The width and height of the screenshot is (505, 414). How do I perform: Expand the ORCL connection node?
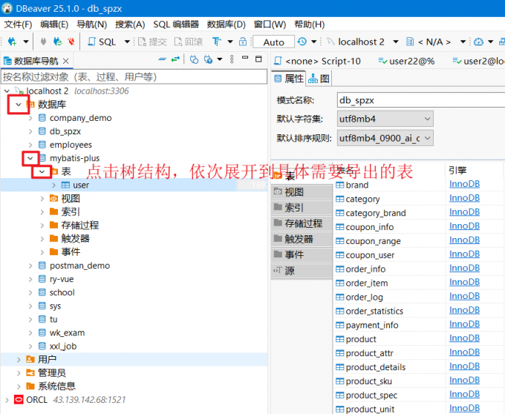(7, 400)
